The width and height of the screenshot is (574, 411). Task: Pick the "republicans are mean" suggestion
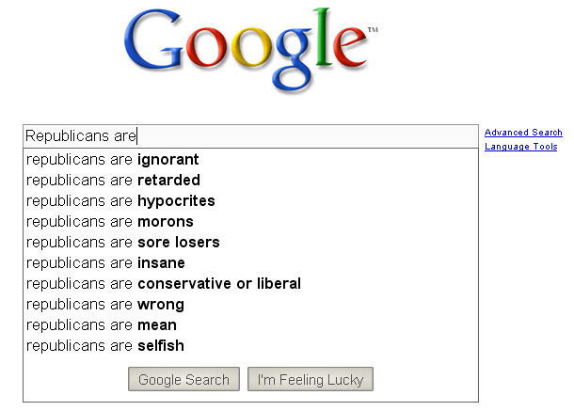point(102,325)
